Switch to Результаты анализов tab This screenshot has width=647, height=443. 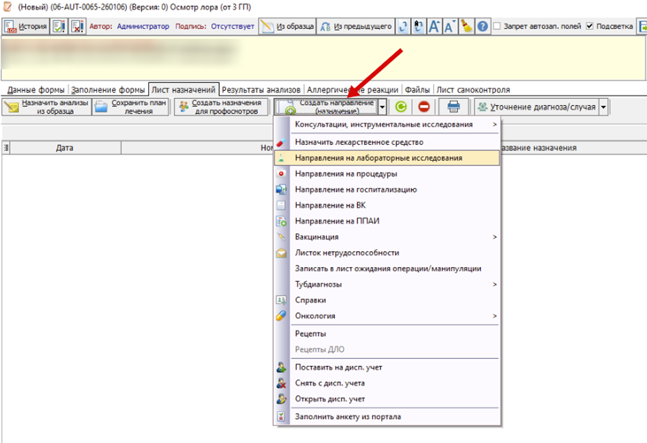click(262, 90)
